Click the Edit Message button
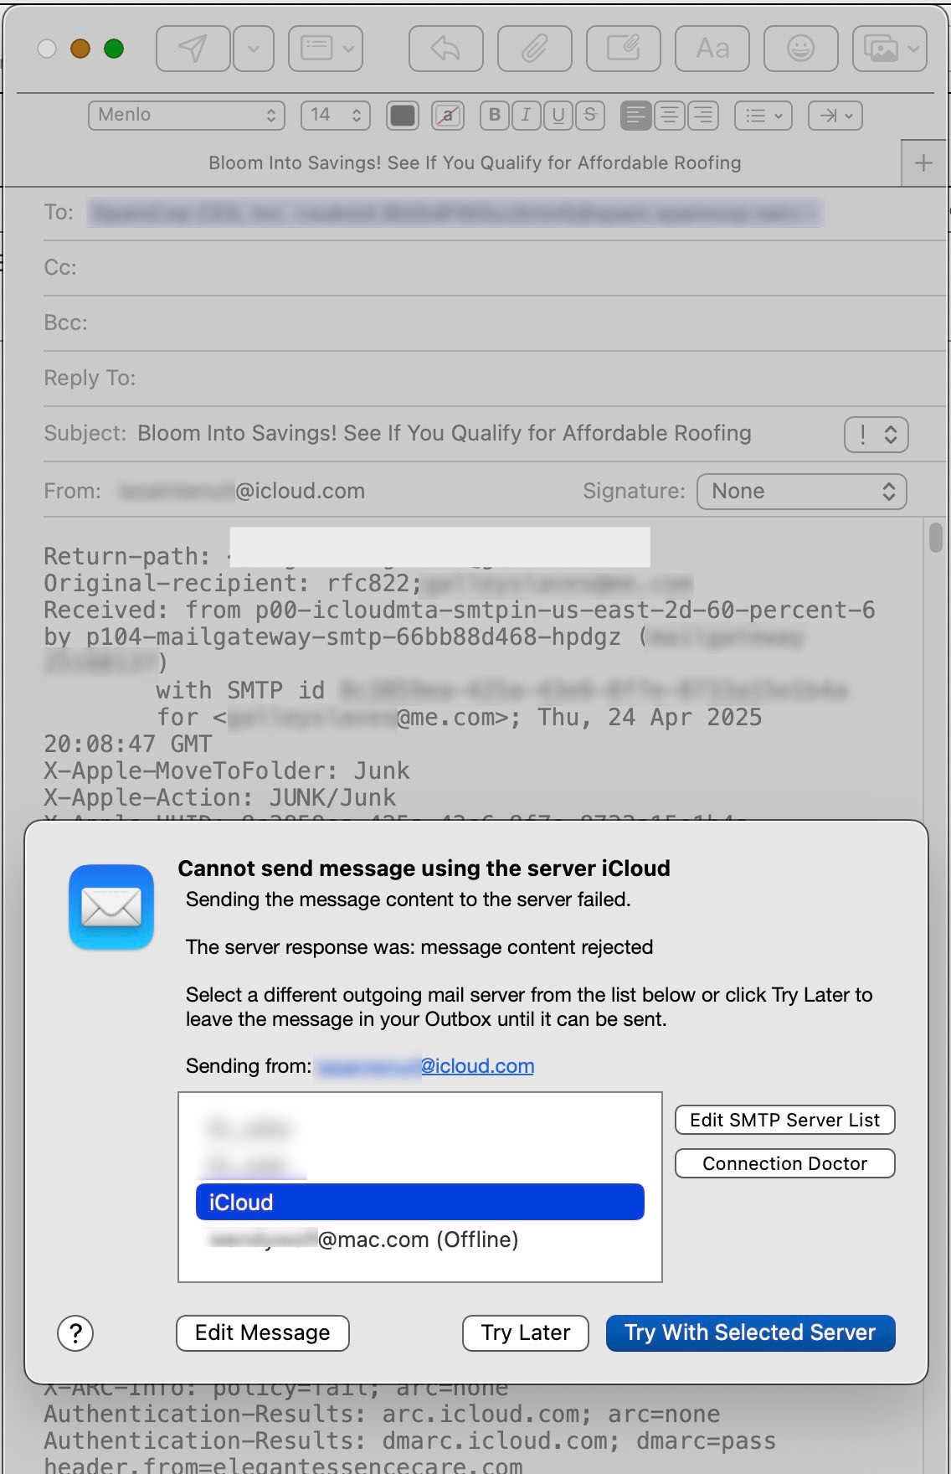This screenshot has height=1474, width=951. click(x=263, y=1332)
